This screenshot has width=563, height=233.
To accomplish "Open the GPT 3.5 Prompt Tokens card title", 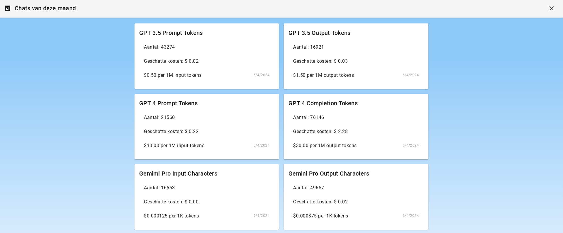I will [171, 33].
